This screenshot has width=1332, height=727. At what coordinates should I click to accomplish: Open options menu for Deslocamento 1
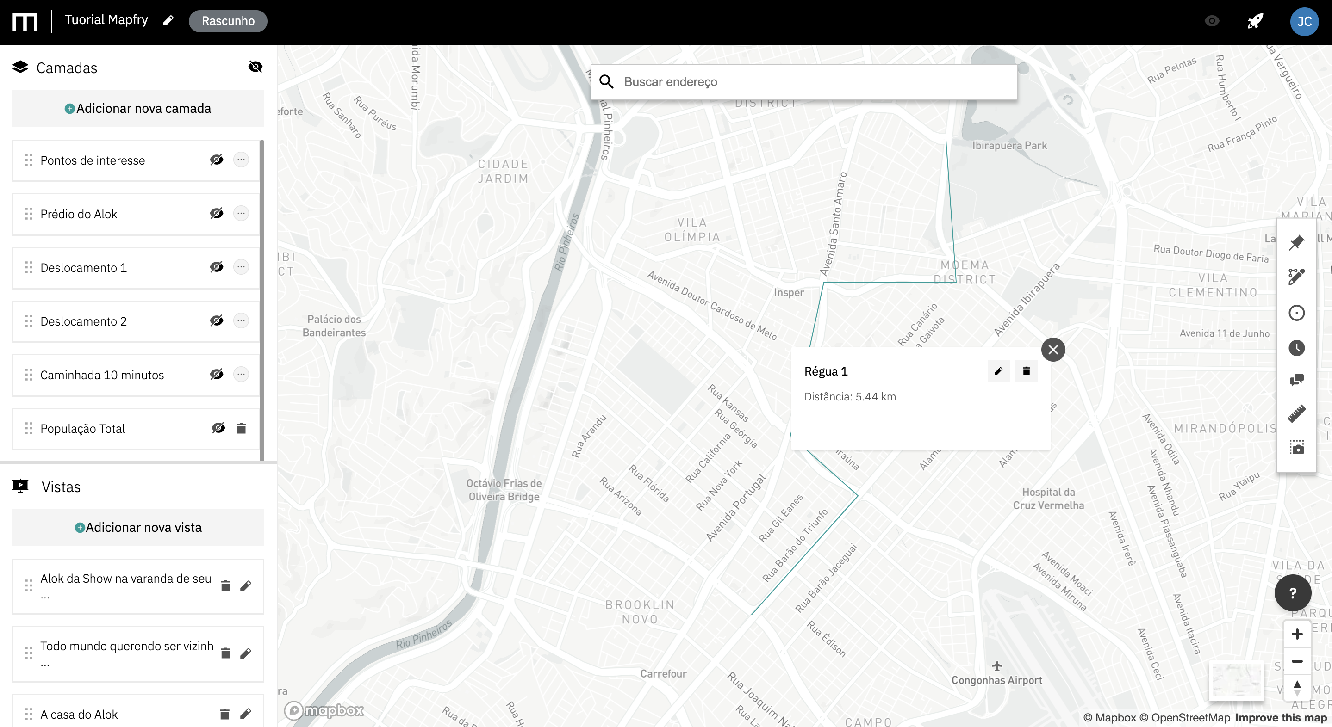pos(241,267)
